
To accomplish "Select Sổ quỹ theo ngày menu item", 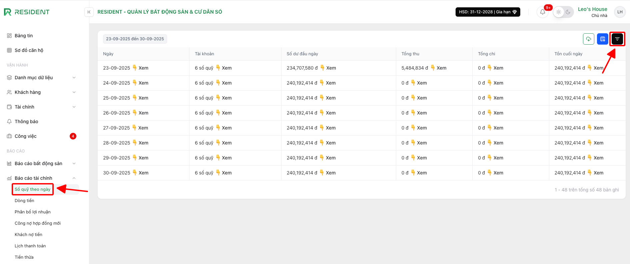I will click(32, 189).
